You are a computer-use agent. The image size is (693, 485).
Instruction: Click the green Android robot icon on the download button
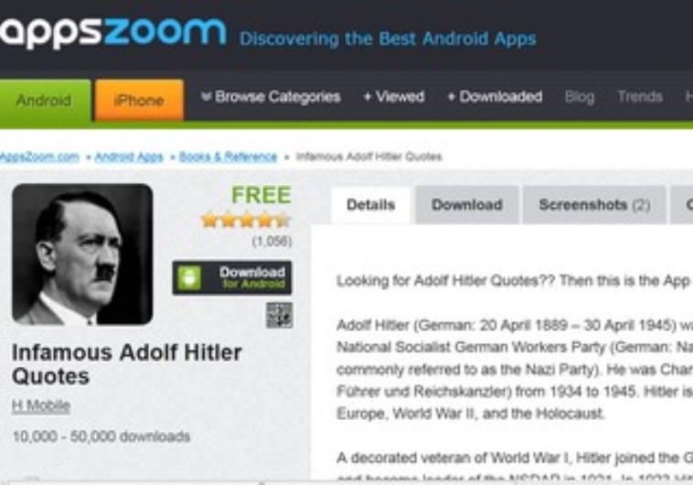pos(189,278)
